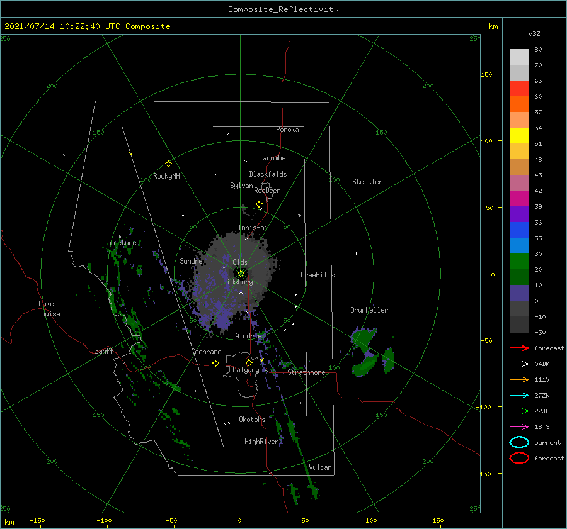Pick the 20-30 dBZ green swatch
The height and width of the screenshot is (529, 567).
(x=519, y=262)
